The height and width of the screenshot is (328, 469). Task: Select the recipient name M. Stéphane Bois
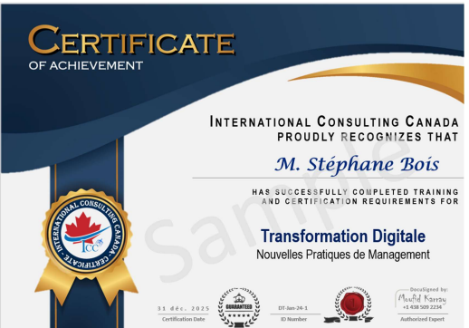[357, 165]
